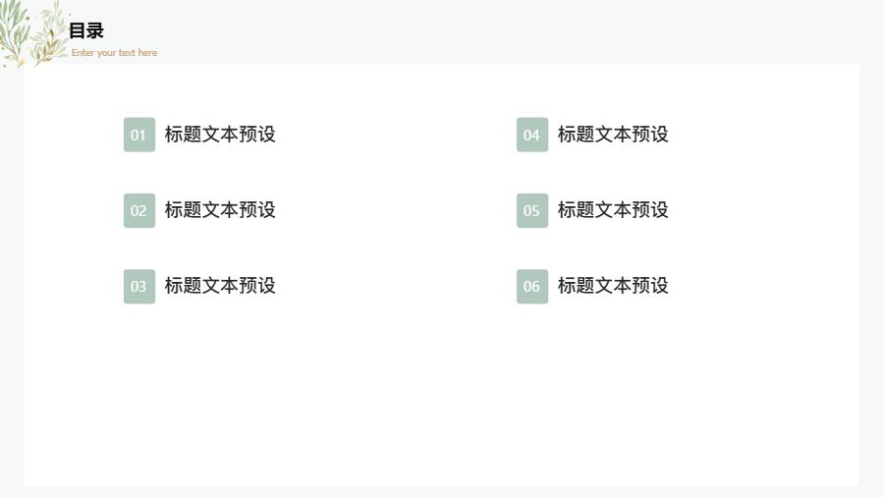Screen dimensions: 884x497
Task: Select the heading text beside badge 04
Action: pos(613,135)
